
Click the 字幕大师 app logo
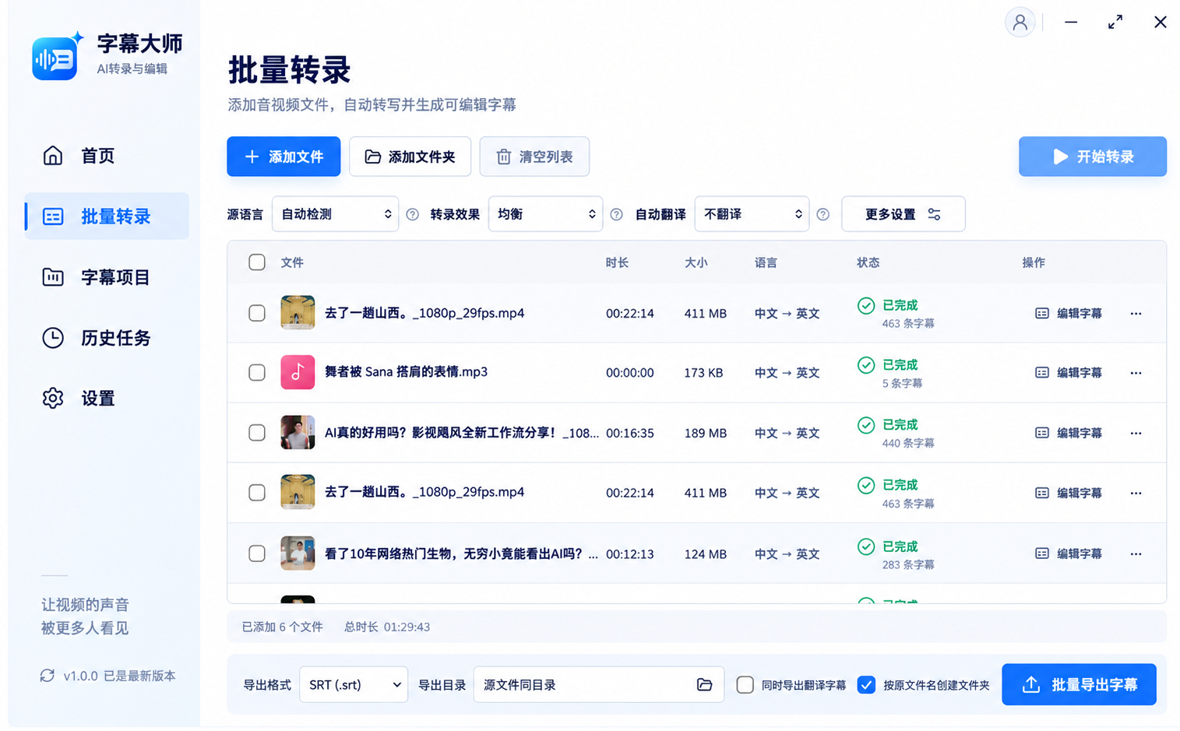(x=56, y=56)
